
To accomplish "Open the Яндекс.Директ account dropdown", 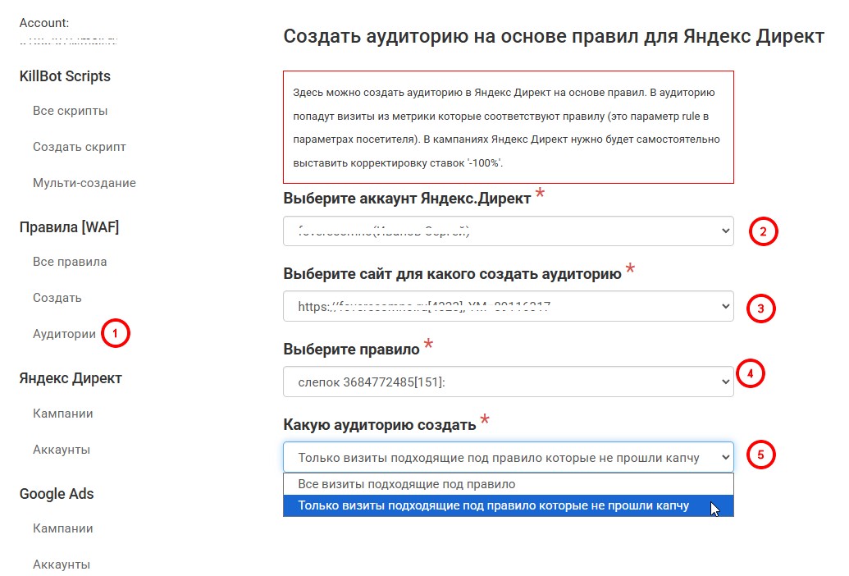I will pyautogui.click(x=508, y=231).
